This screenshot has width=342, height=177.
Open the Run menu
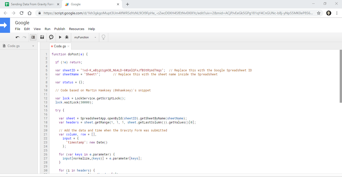click(x=48, y=29)
